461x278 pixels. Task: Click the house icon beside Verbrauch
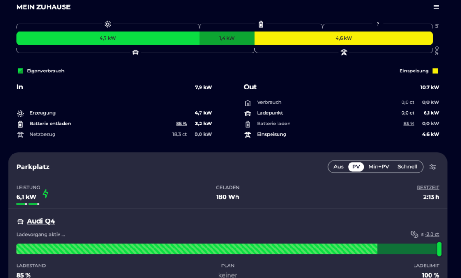click(x=248, y=102)
